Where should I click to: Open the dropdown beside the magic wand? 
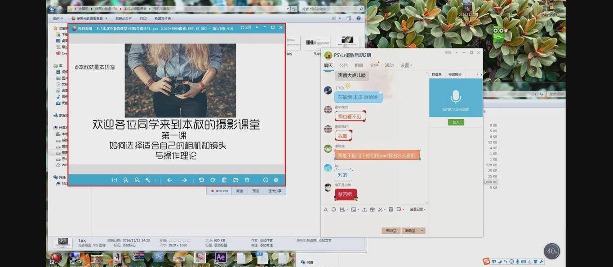click(x=155, y=180)
